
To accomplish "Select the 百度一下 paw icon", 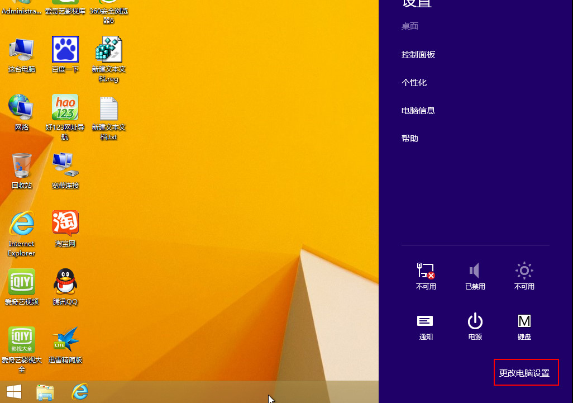I will click(x=65, y=54).
